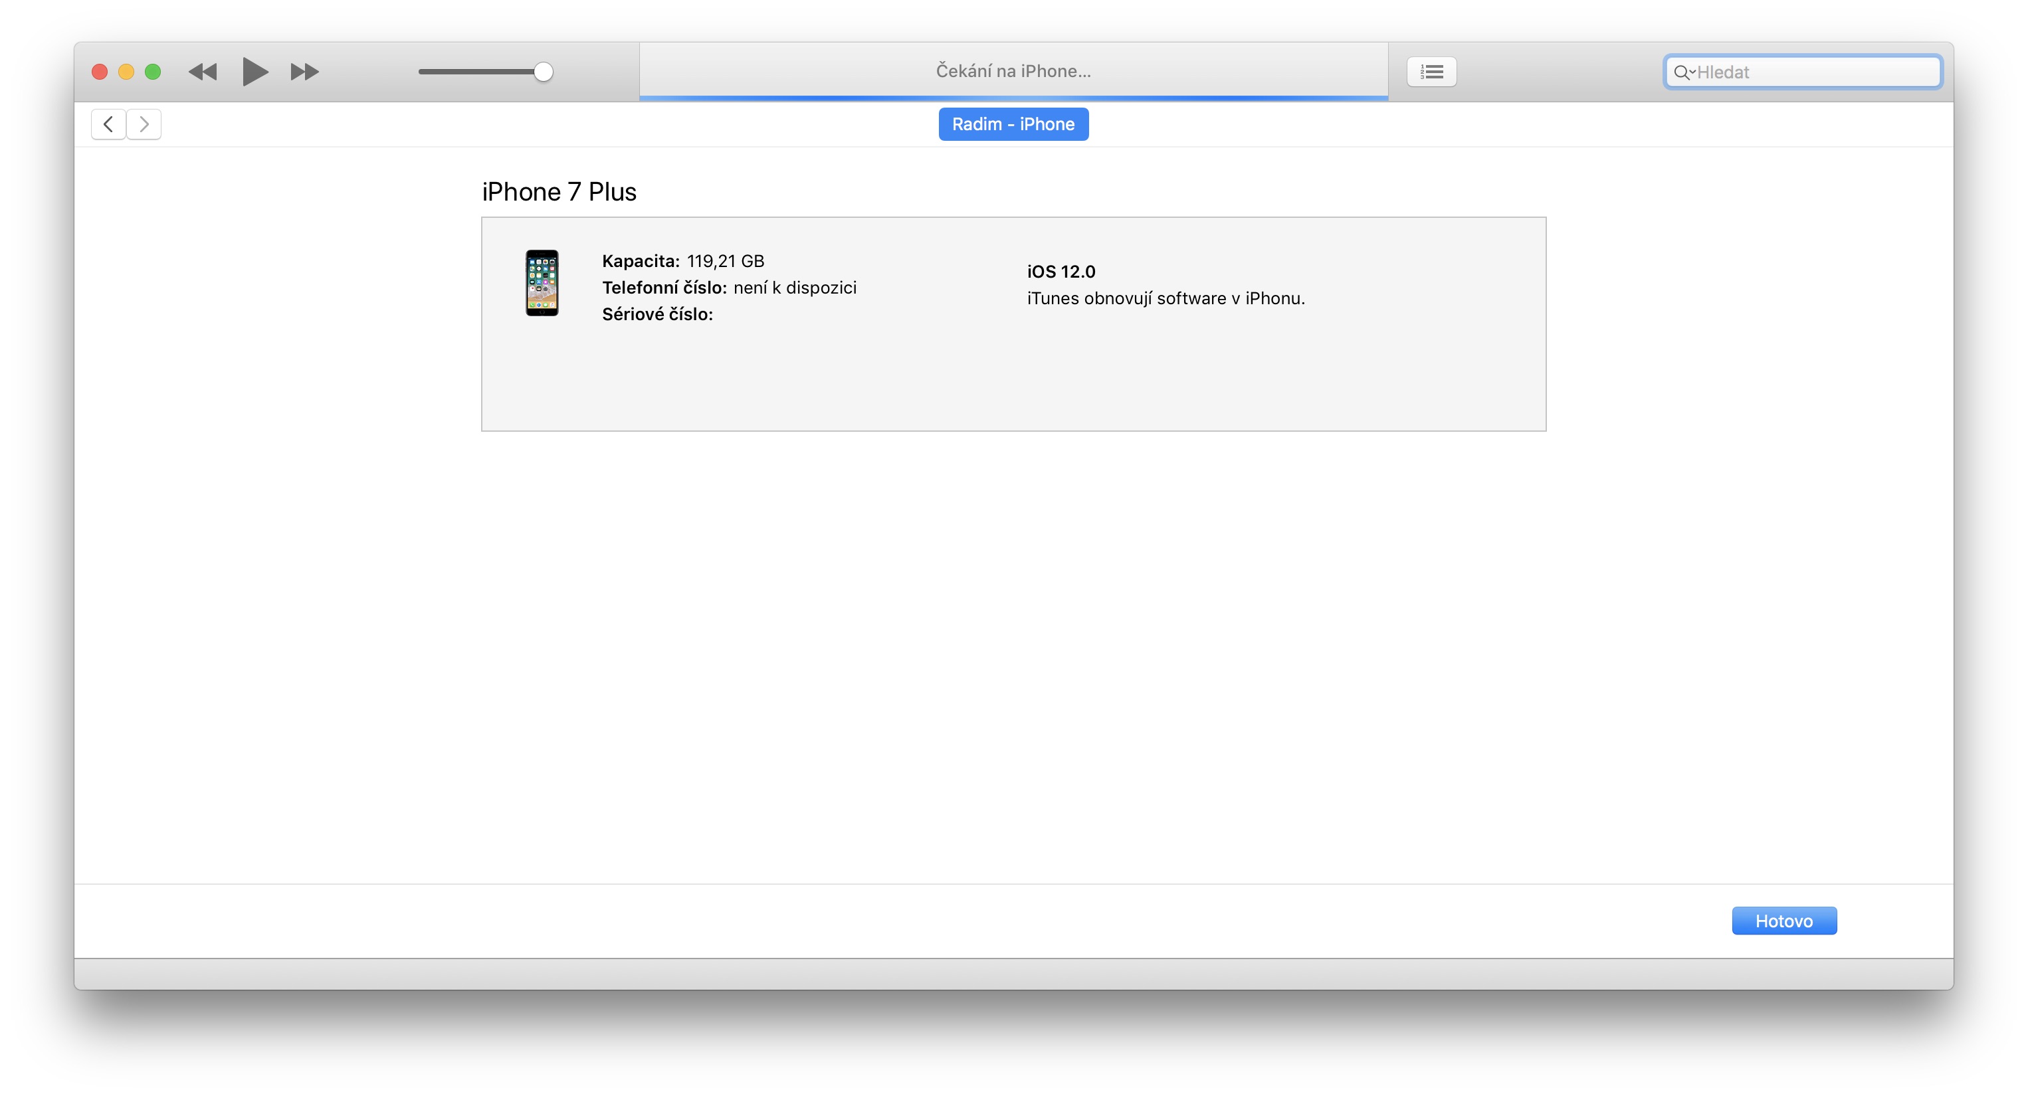The height and width of the screenshot is (1096, 2028).
Task: Click the iOS 12.0 version text
Action: 1061,272
